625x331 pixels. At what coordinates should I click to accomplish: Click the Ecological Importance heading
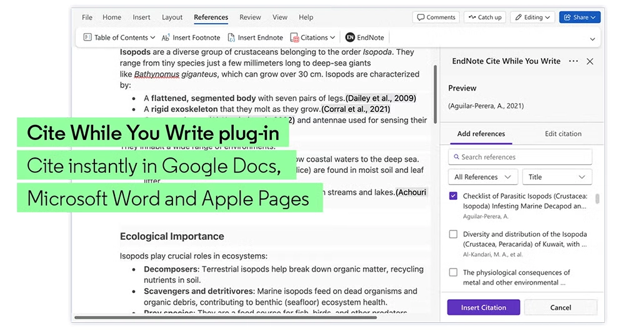(172, 236)
